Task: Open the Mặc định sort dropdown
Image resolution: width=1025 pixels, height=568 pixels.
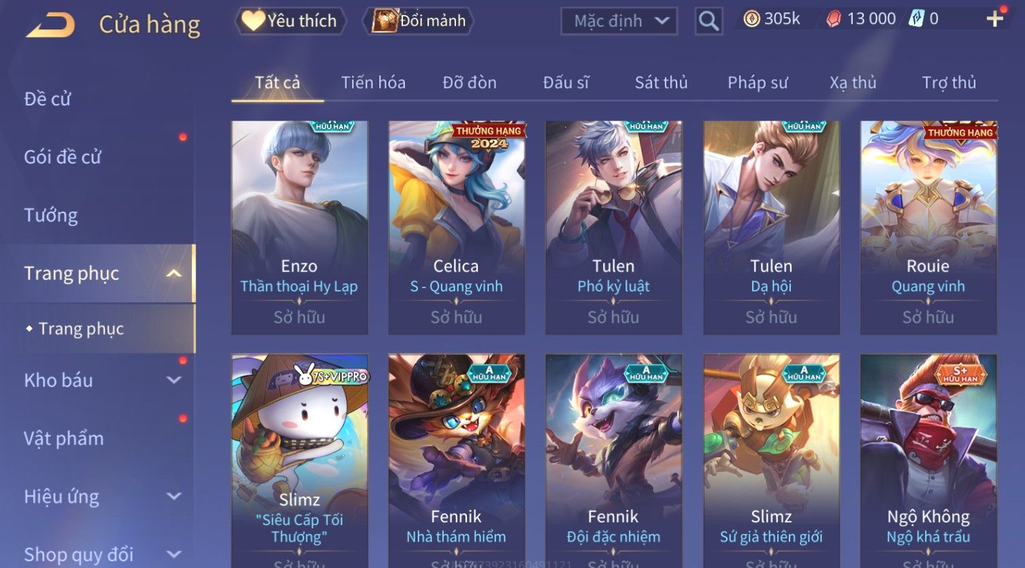Action: [619, 21]
